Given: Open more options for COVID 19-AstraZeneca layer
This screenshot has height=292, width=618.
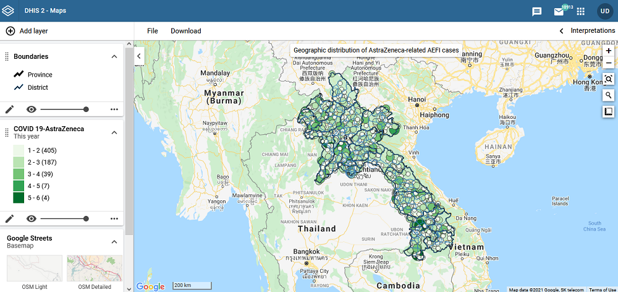Looking at the screenshot, I should (x=114, y=218).
